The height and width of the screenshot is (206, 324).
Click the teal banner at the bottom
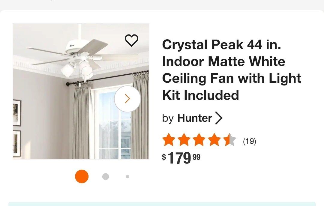pyautogui.click(x=162, y=204)
